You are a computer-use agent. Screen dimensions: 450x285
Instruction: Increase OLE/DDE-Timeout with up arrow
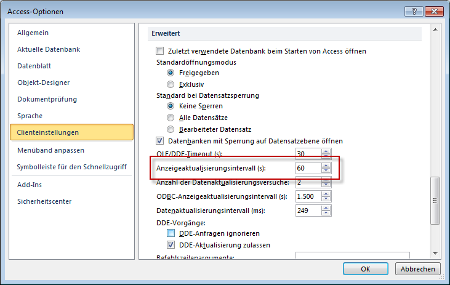tap(326, 151)
